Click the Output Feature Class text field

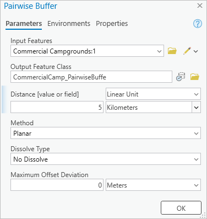pyautogui.click(x=91, y=77)
